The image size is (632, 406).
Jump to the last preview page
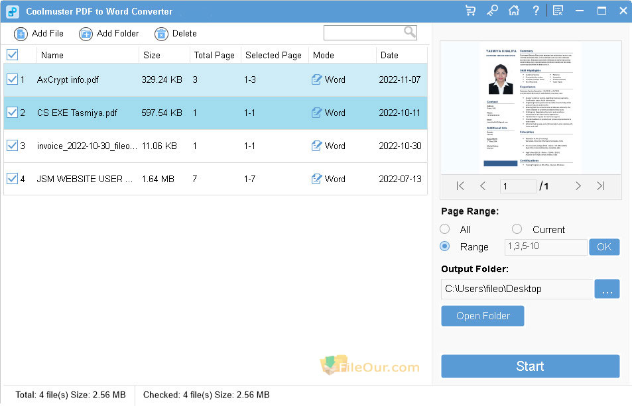(600, 186)
